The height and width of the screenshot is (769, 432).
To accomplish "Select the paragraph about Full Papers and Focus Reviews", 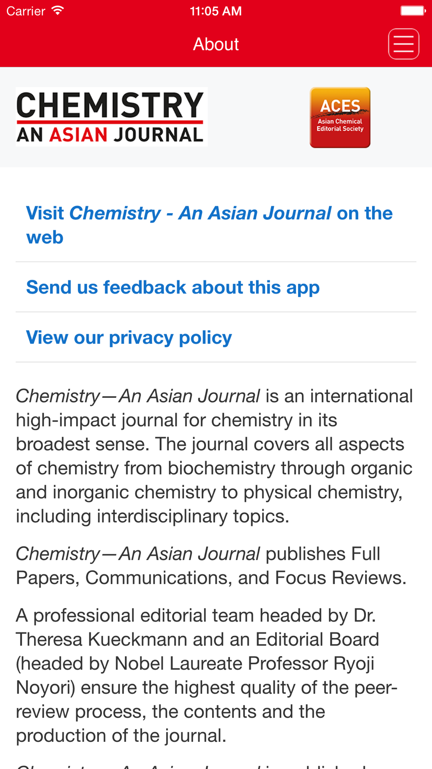I will [211, 566].
